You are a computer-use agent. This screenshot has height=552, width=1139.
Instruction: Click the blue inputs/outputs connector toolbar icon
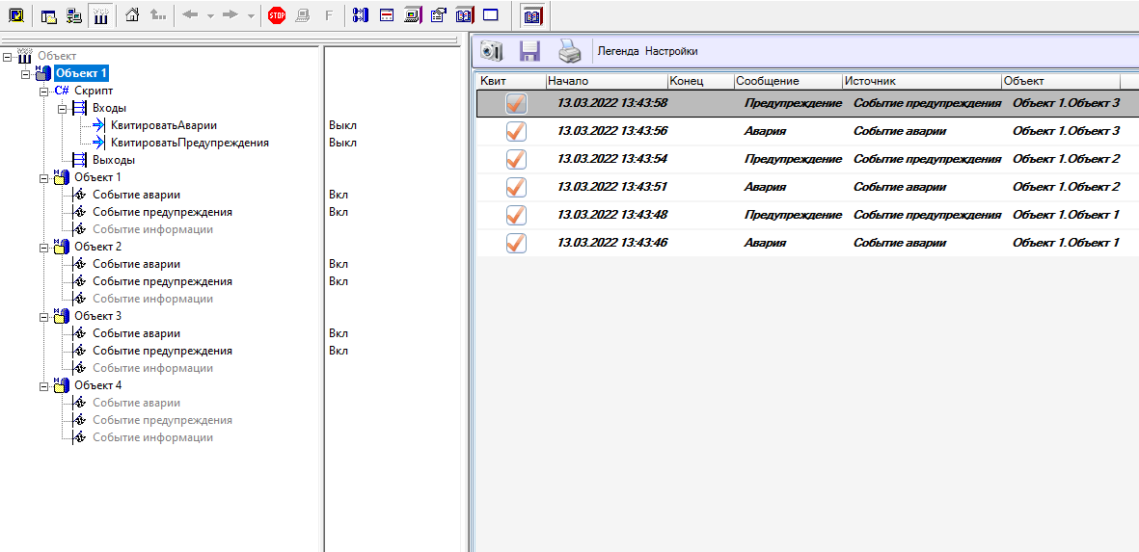coord(361,15)
